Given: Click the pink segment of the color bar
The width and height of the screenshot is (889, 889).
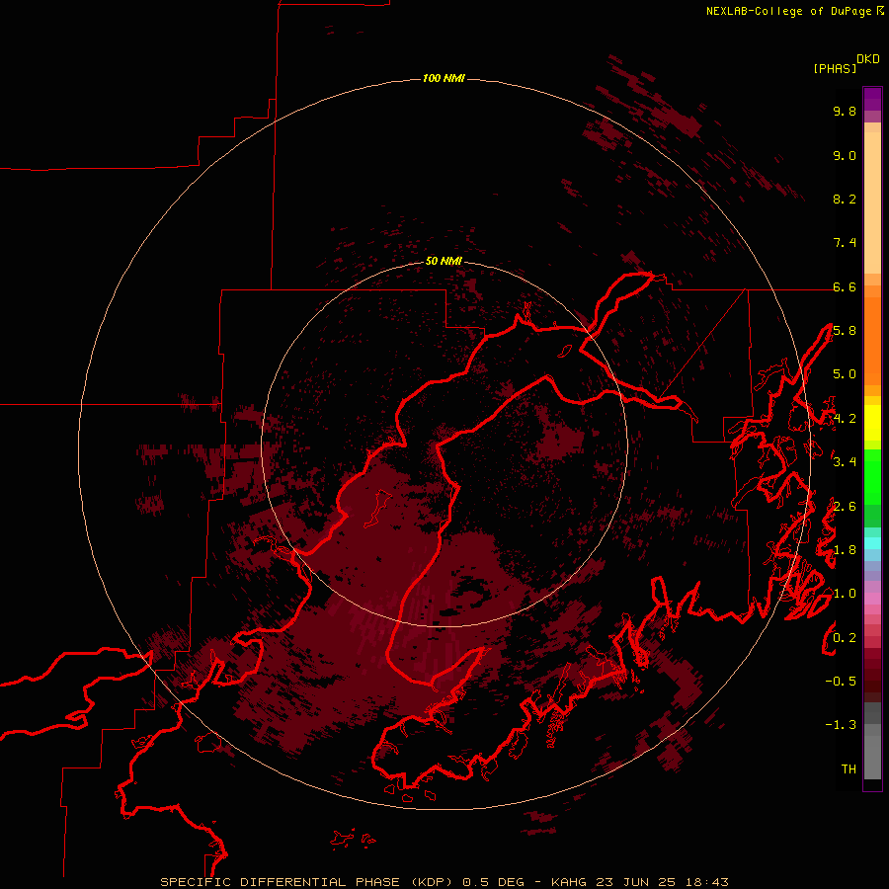Looking at the screenshot, I should (x=872, y=599).
